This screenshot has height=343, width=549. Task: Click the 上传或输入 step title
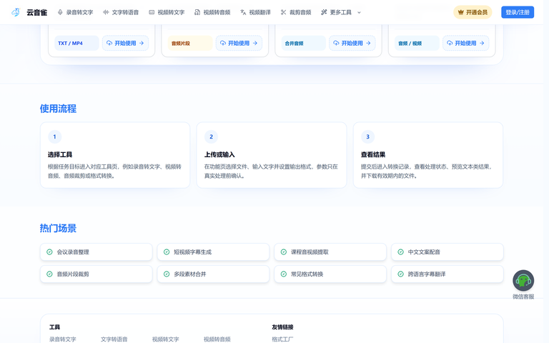click(219, 154)
